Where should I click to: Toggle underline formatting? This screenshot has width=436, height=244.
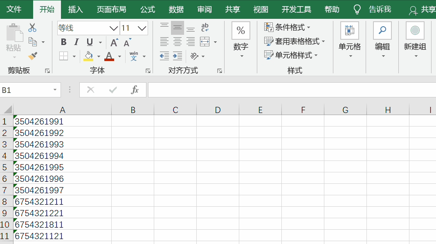click(x=90, y=42)
